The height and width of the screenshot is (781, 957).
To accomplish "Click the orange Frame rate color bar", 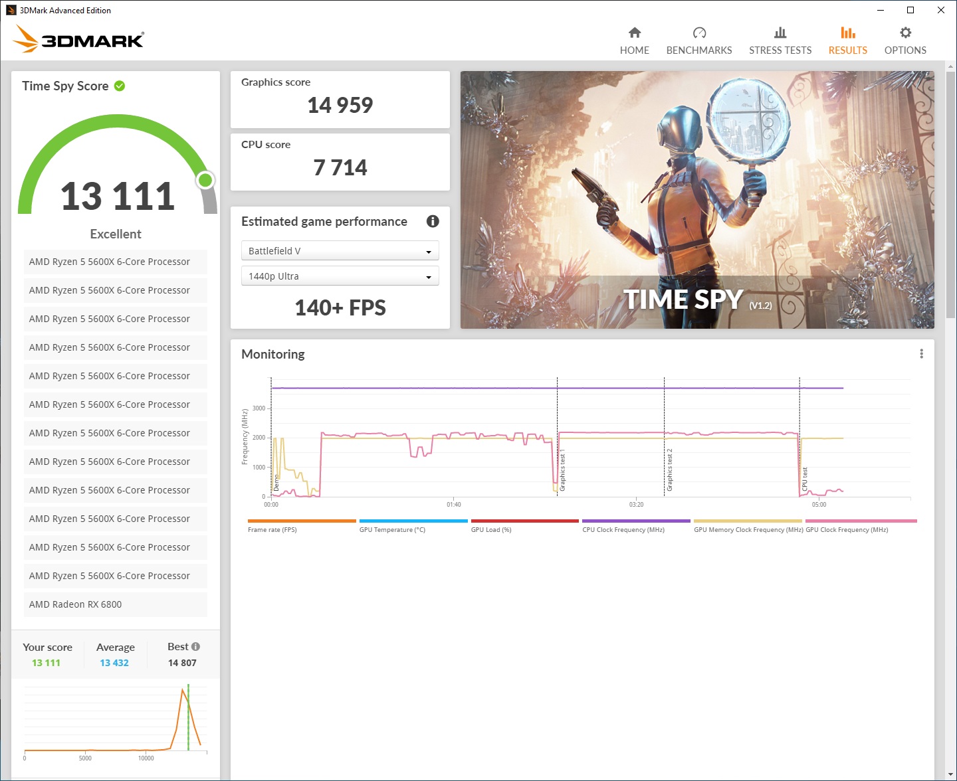I will coord(302,521).
